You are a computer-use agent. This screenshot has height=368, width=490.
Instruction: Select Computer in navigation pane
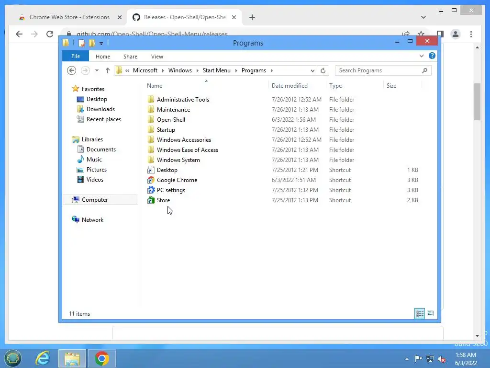100,200
